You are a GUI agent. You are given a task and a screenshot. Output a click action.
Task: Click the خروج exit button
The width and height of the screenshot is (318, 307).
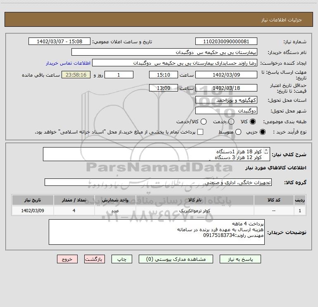67,259
